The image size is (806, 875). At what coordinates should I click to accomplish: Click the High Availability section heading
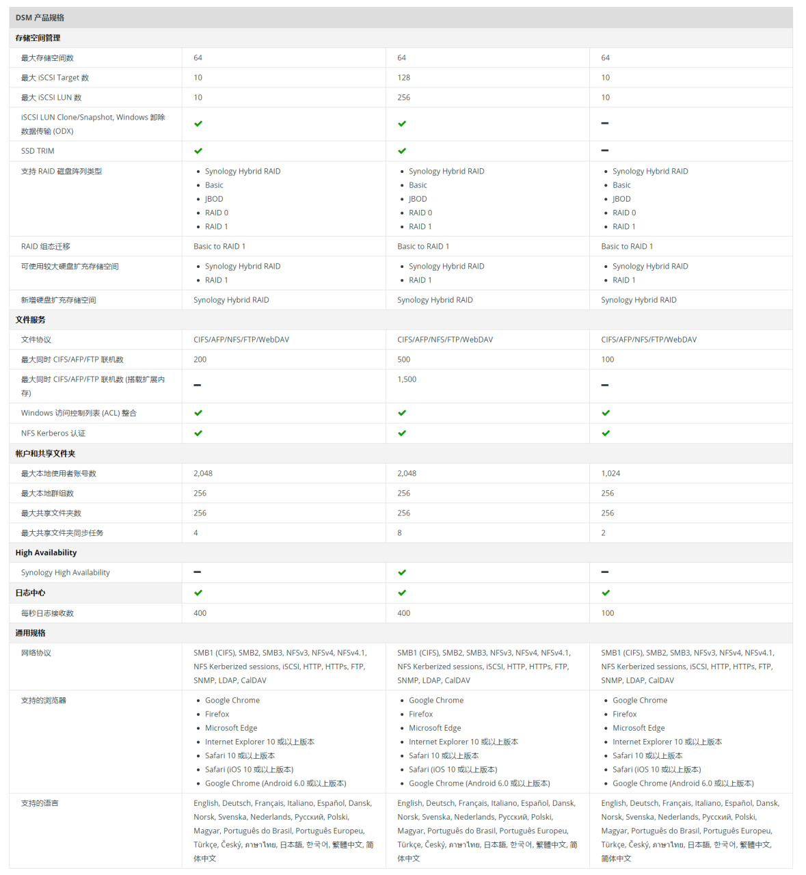click(x=46, y=553)
